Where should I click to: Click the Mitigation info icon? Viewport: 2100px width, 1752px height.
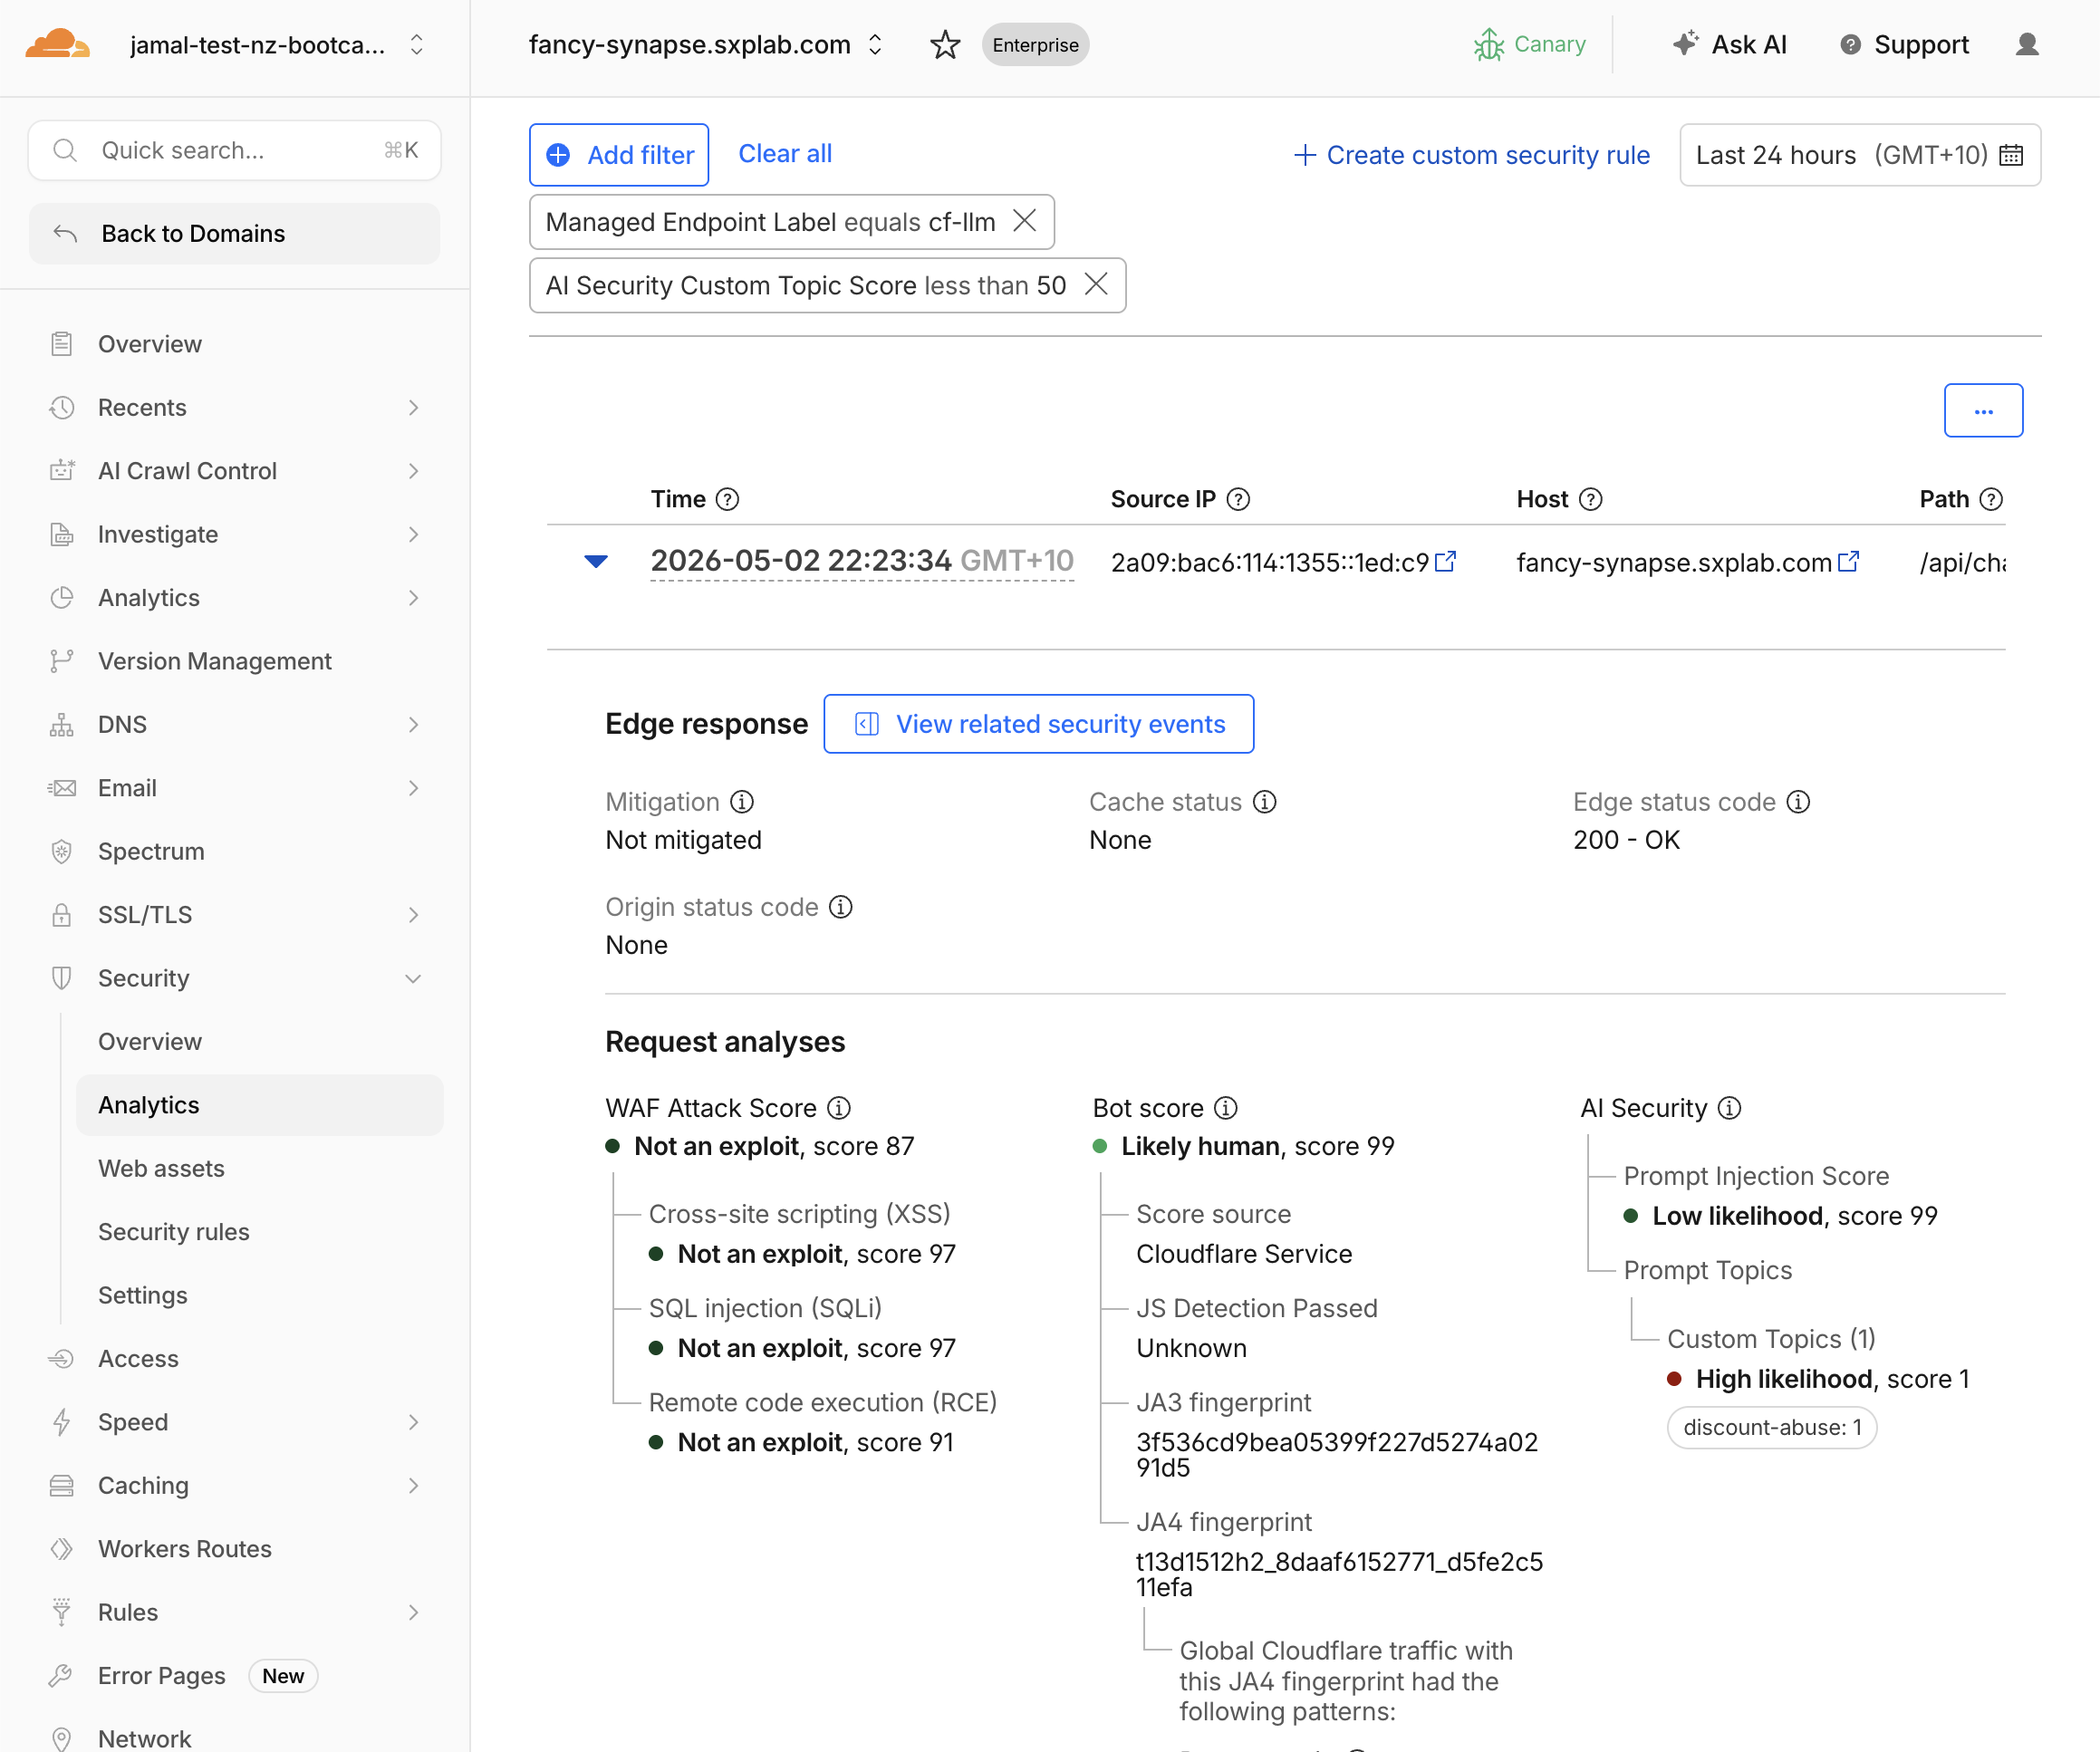742,802
